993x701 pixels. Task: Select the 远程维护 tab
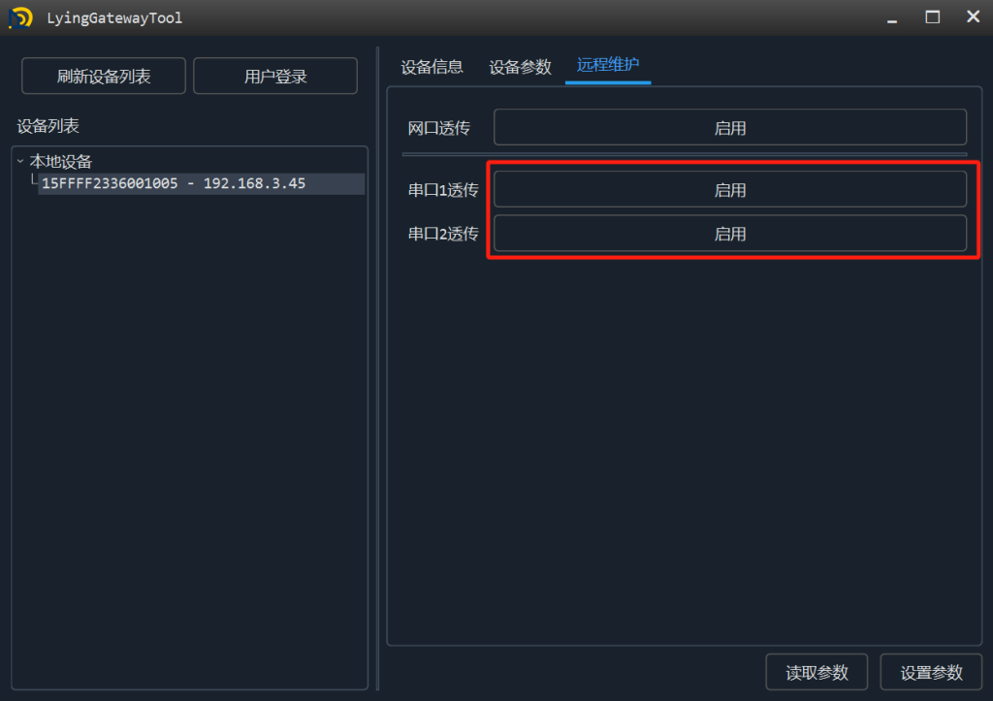point(608,65)
